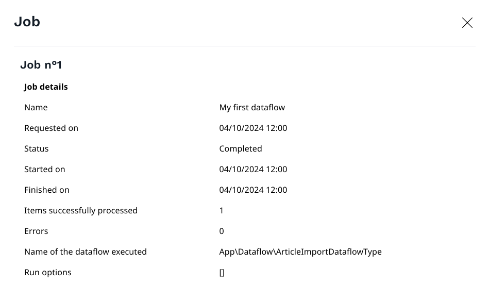Select the items processed count value

click(222, 210)
